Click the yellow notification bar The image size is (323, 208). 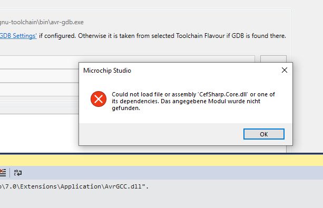(x=161, y=161)
